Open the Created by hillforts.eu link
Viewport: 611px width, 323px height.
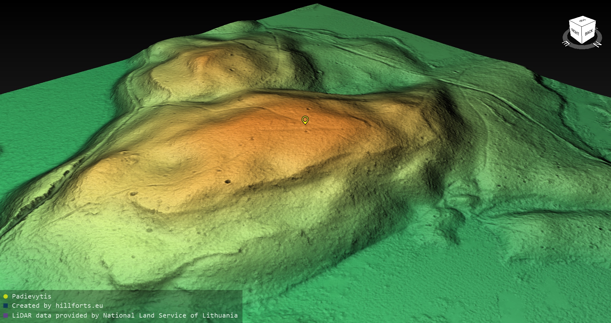coord(57,306)
